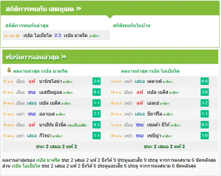Click the 1-1 score badge in Madrid's เรอัล เบติส row
This screenshot has height=176, width=221.
[x=97, y=103]
